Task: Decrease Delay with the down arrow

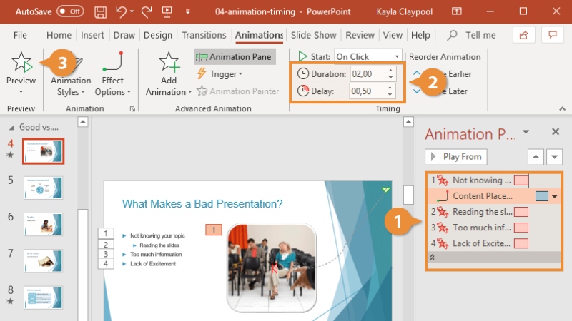Action: [390, 94]
